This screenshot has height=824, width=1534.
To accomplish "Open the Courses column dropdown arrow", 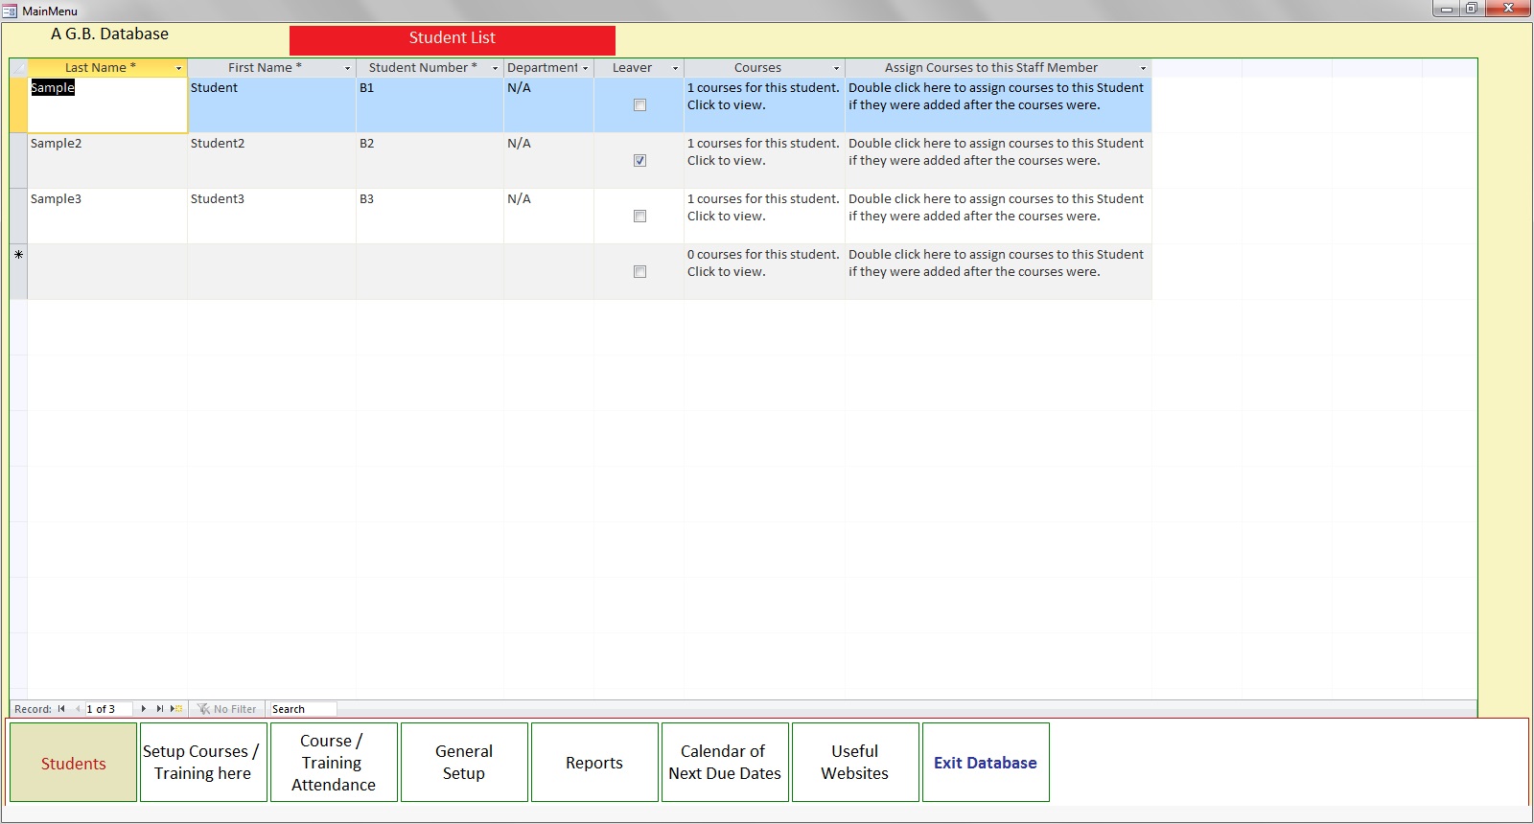I will [x=836, y=68].
